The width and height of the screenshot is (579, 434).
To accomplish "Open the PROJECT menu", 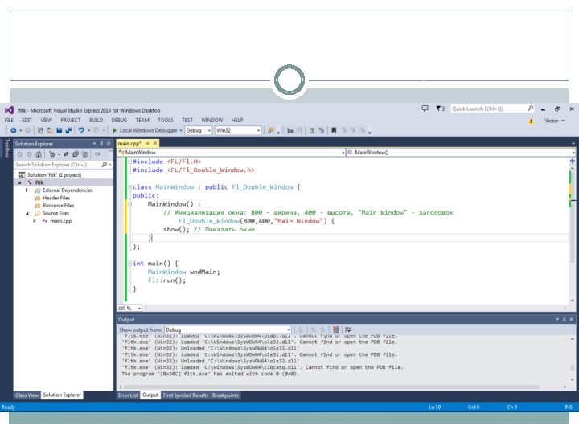I will pyautogui.click(x=71, y=121).
